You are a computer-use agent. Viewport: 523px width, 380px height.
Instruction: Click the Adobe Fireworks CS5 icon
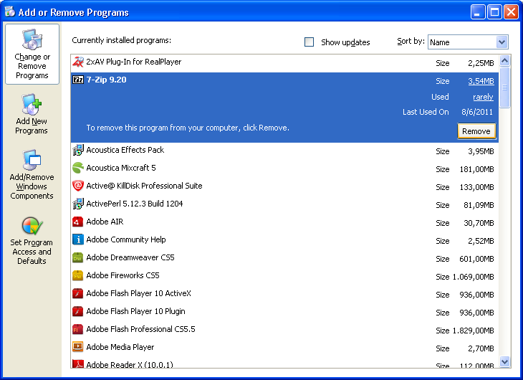click(78, 275)
